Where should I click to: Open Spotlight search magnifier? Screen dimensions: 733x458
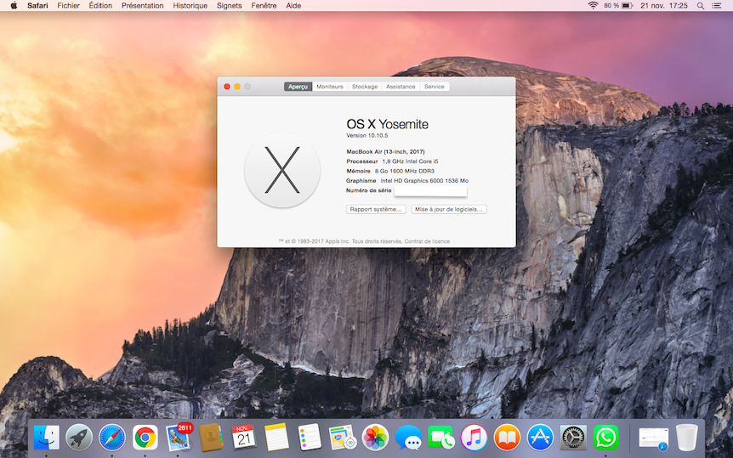(701, 6)
